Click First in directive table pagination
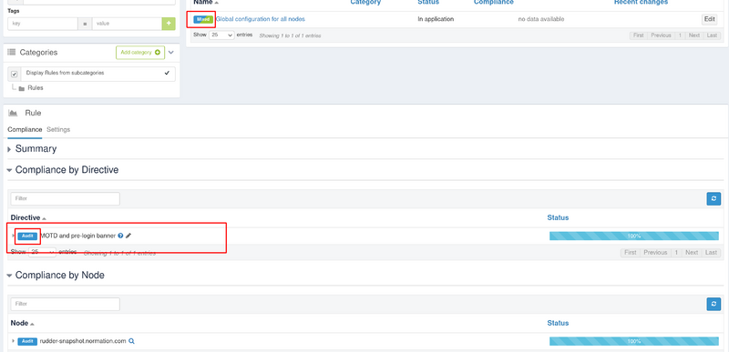This screenshot has height=352, width=729. [630, 253]
